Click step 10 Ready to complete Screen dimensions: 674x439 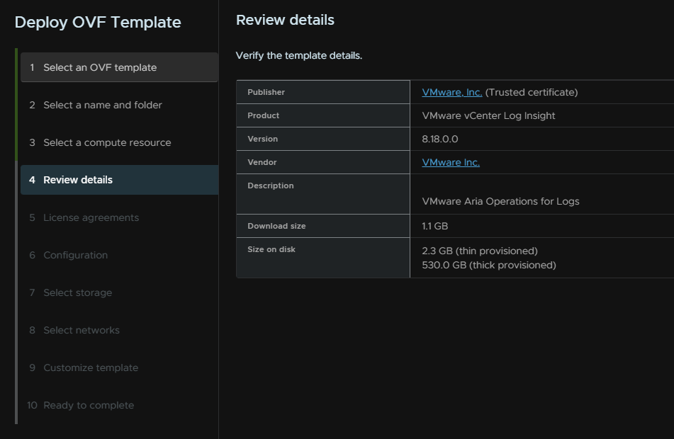pos(120,405)
